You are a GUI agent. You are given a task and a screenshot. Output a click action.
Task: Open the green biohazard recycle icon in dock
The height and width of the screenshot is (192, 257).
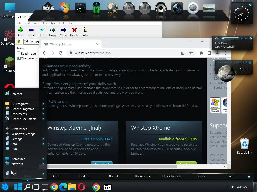96,8
